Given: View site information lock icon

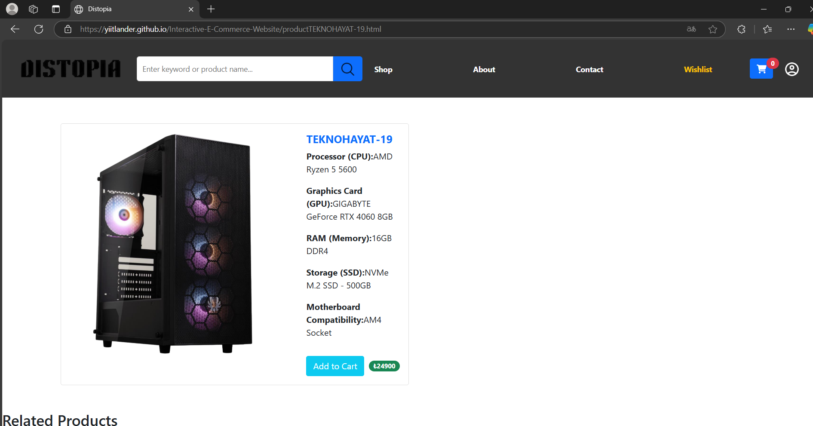Looking at the screenshot, I should tap(67, 29).
